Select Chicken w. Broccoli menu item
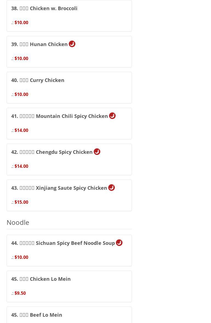The width and height of the screenshot is (211, 323). (x=44, y=8)
